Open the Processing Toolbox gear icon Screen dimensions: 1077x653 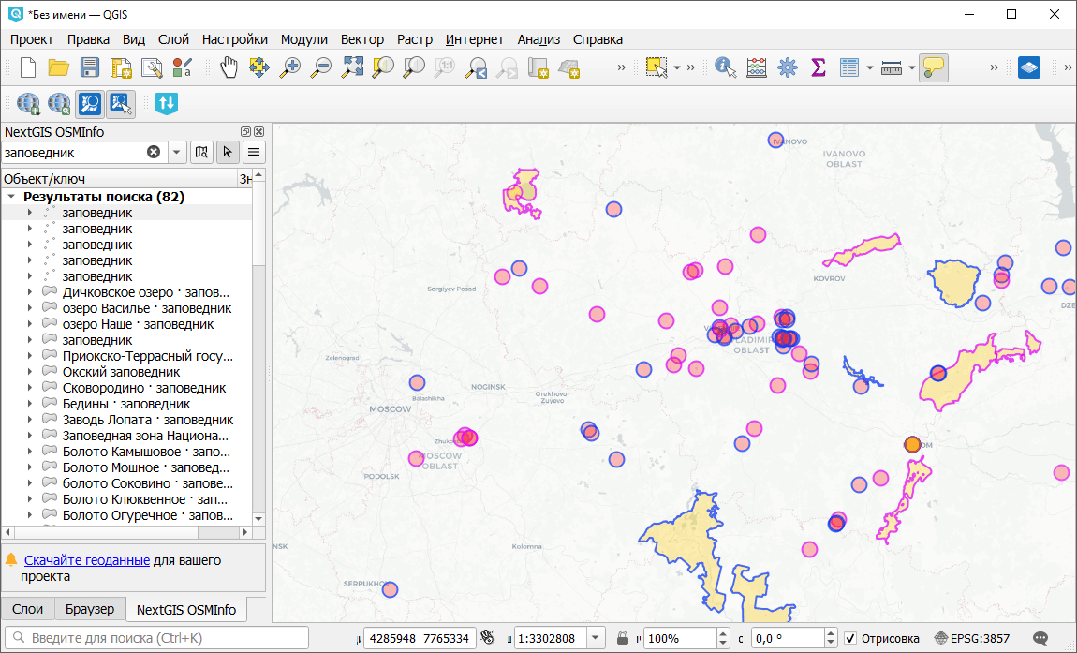click(x=787, y=67)
